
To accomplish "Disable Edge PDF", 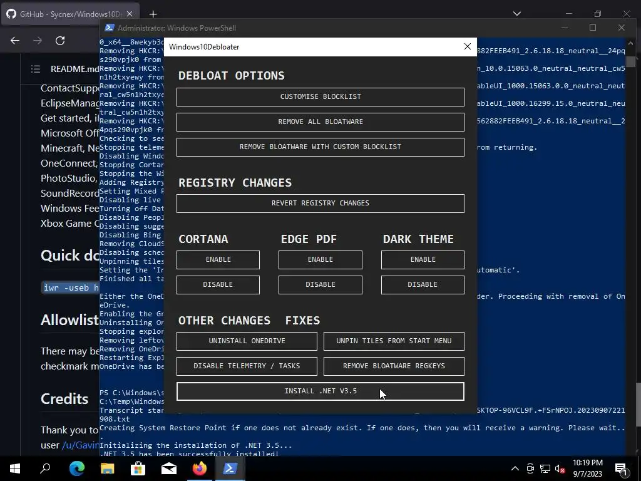I will [320, 285].
